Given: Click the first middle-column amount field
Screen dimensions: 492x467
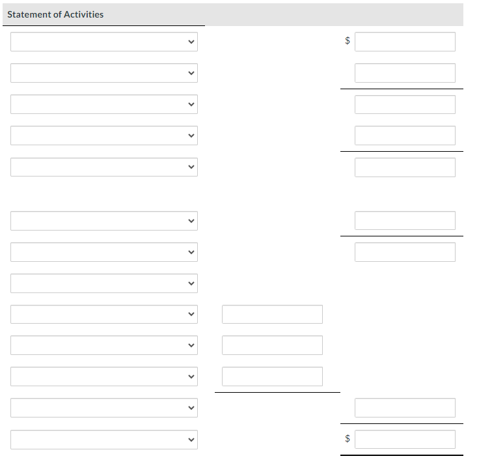Looking at the screenshot, I should [272, 314].
